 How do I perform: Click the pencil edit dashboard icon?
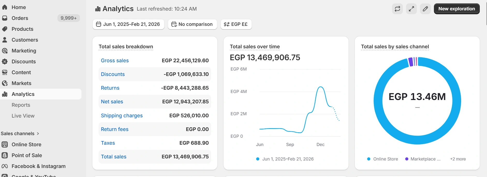pyautogui.click(x=425, y=9)
